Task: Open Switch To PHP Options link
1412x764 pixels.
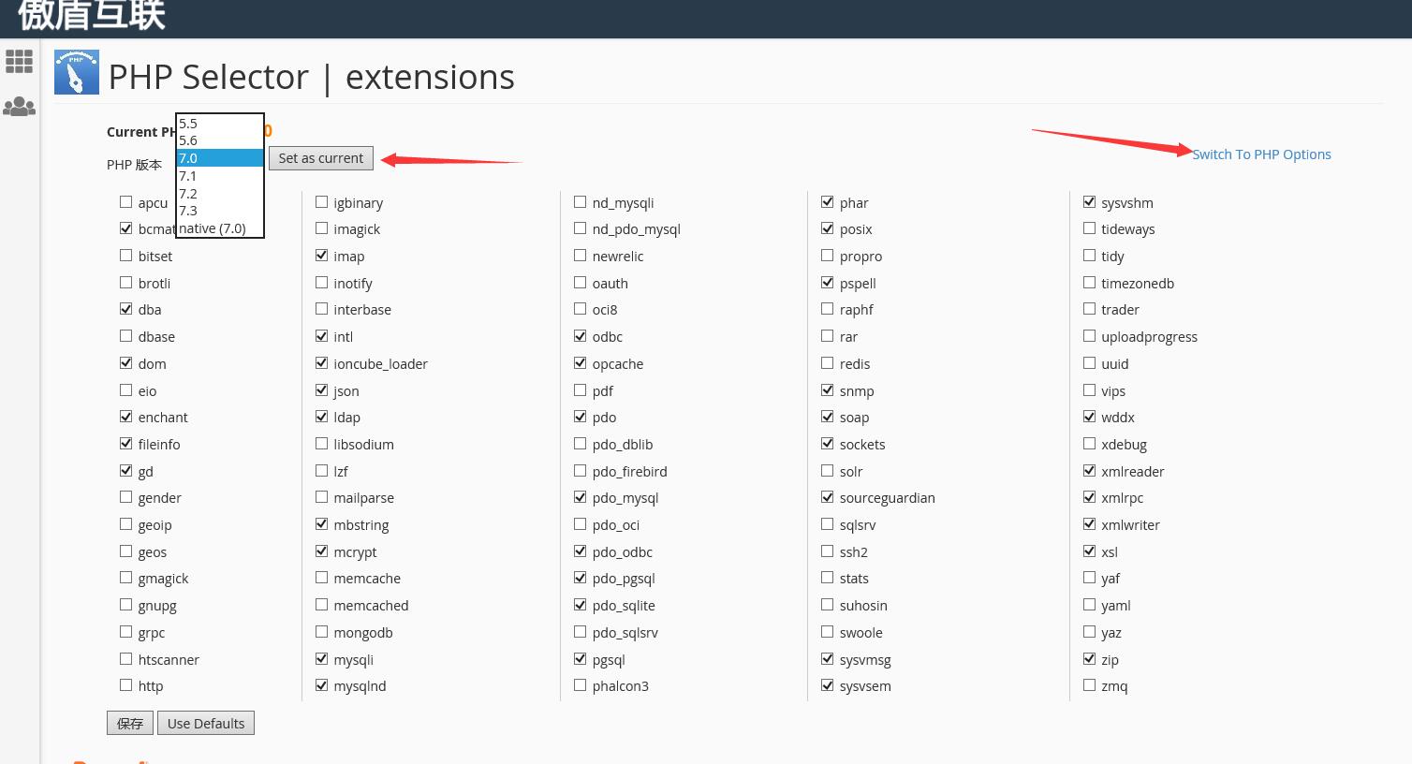Action: tap(1261, 154)
